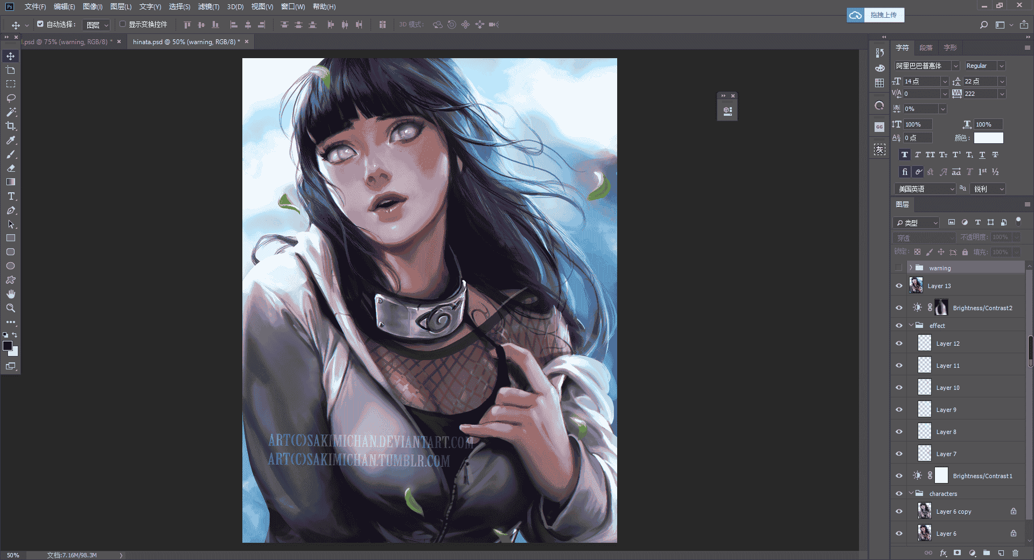Hide Layer 13 visibility eye
This screenshot has width=1034, height=560.
[x=899, y=286]
